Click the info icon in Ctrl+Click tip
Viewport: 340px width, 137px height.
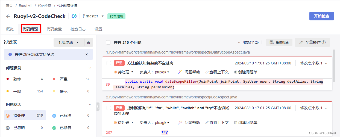pos(10,54)
